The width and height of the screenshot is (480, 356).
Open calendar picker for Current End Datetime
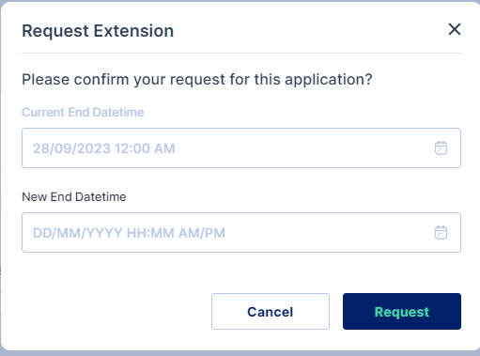point(441,147)
